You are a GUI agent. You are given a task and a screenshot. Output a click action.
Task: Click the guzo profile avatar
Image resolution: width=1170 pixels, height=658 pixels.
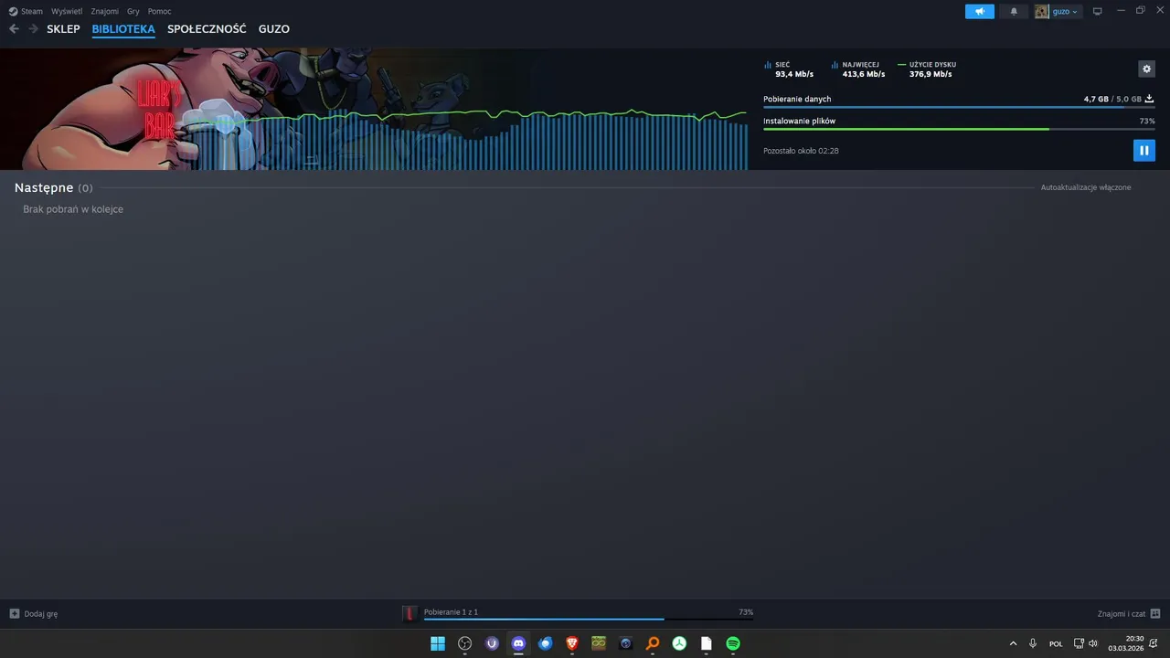pyautogui.click(x=1042, y=11)
